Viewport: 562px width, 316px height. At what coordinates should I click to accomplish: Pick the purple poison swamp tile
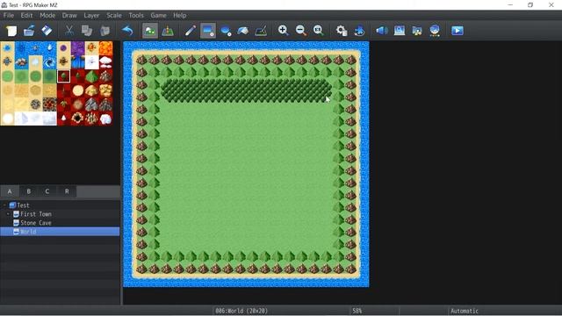click(x=78, y=48)
